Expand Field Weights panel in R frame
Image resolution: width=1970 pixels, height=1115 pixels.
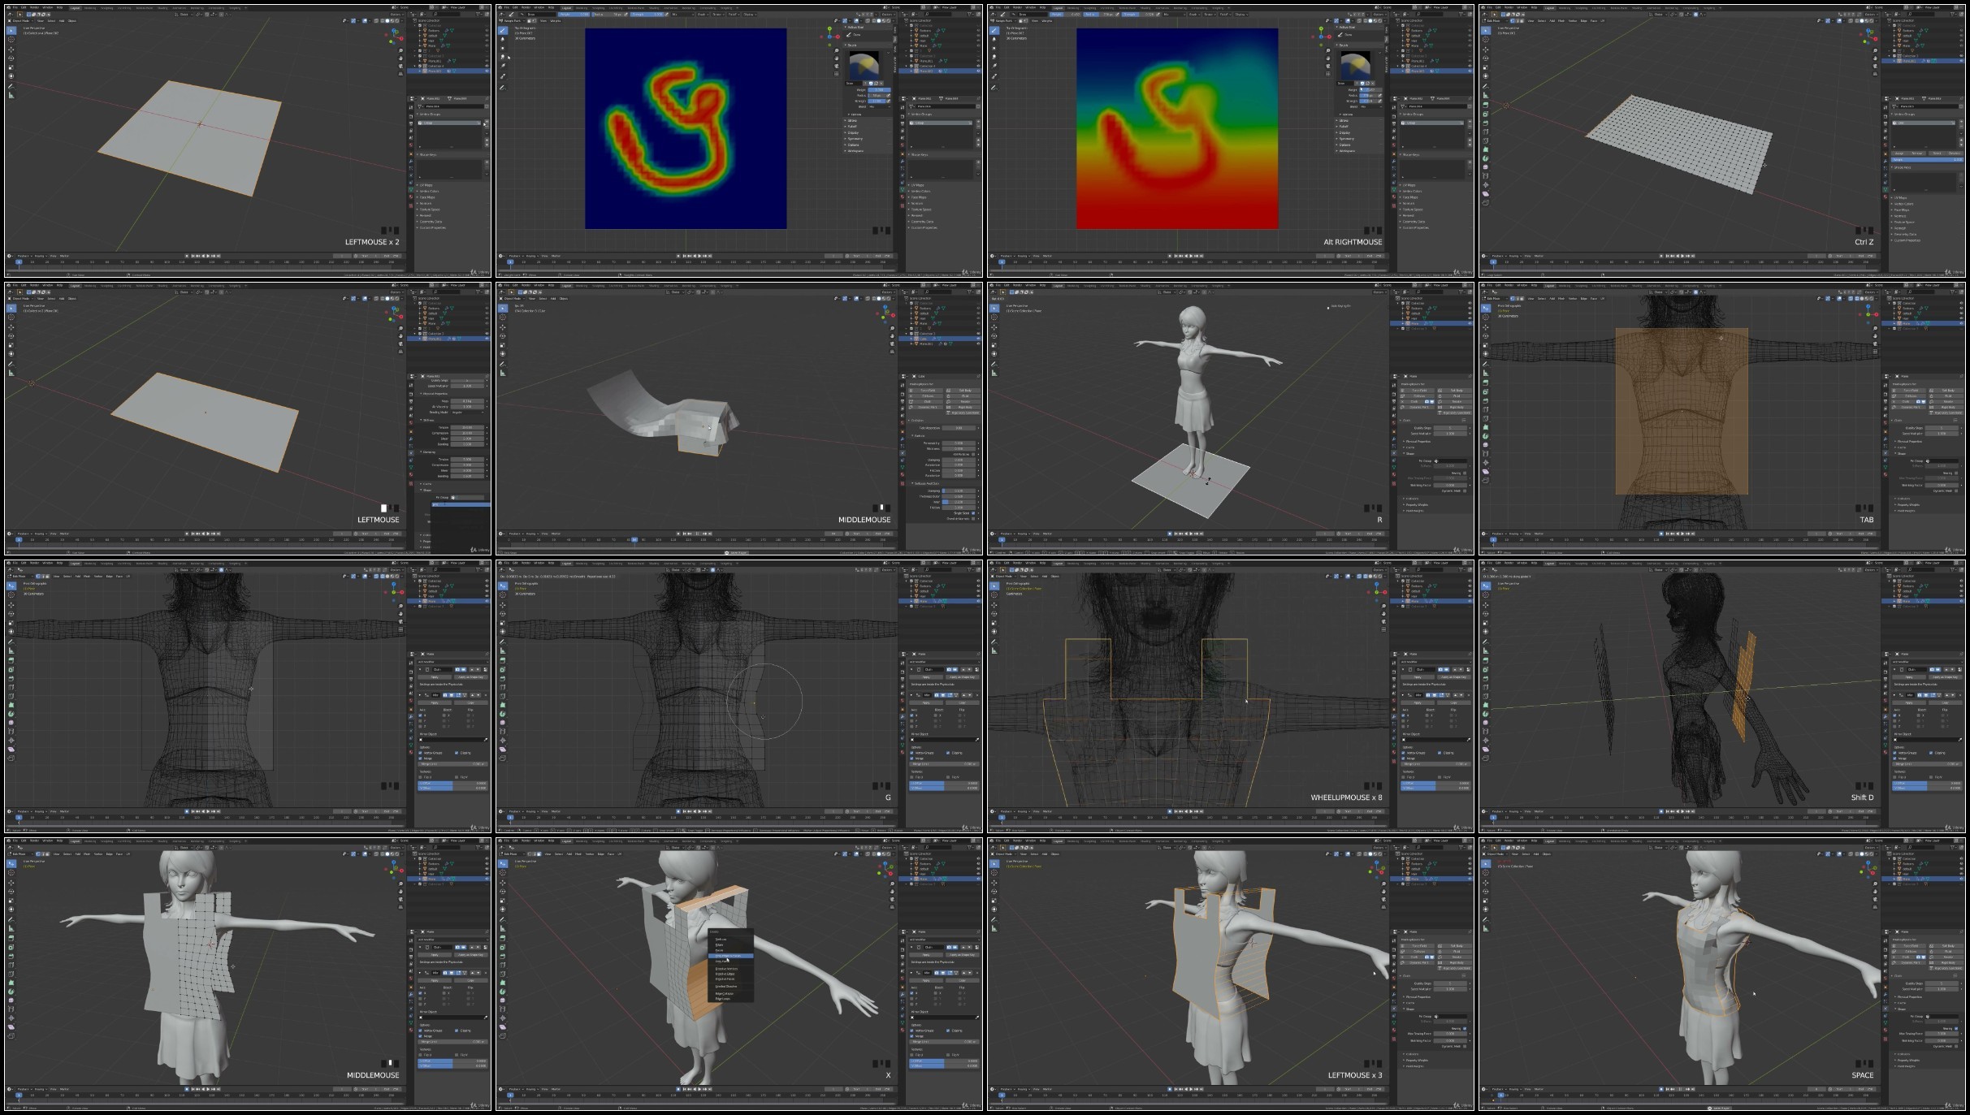pyautogui.click(x=1414, y=511)
